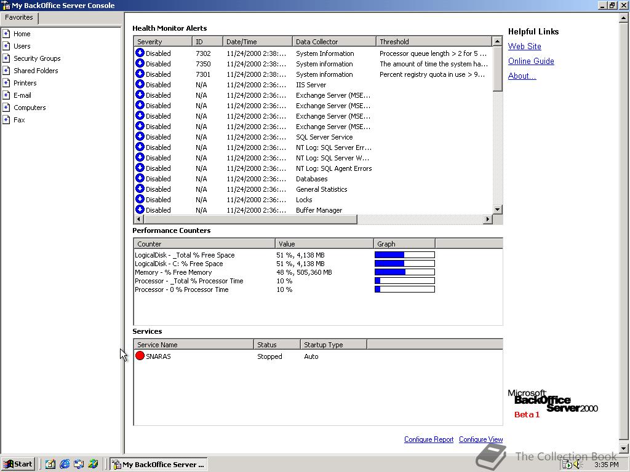Viewport: 630px width, 472px height.
Task: Click the disabled icon on Databases row
Action: click(x=140, y=178)
